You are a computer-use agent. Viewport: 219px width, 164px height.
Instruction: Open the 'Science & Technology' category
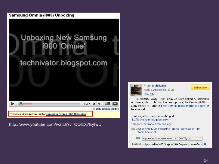click(x=158, y=124)
